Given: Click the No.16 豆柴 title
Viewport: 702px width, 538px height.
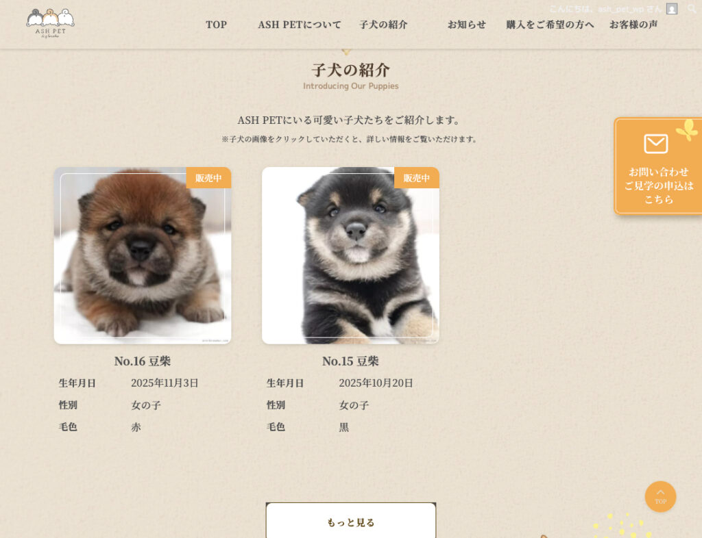Looking at the screenshot, I should [x=143, y=361].
